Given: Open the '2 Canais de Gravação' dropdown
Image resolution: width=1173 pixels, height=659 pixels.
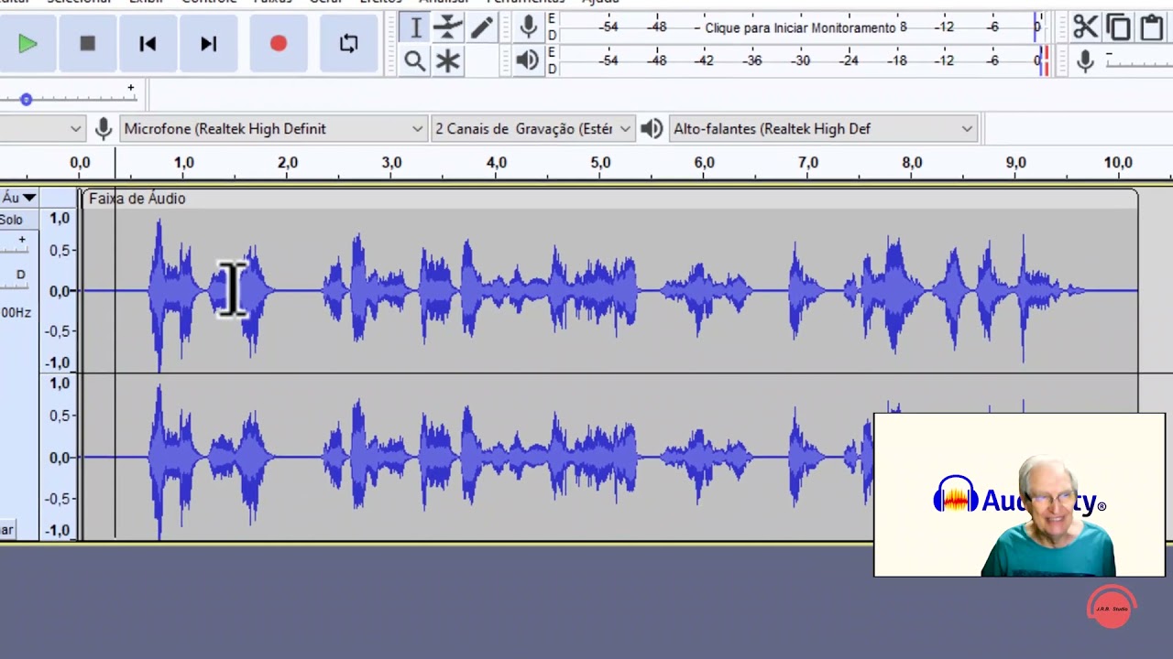Looking at the screenshot, I should point(532,129).
